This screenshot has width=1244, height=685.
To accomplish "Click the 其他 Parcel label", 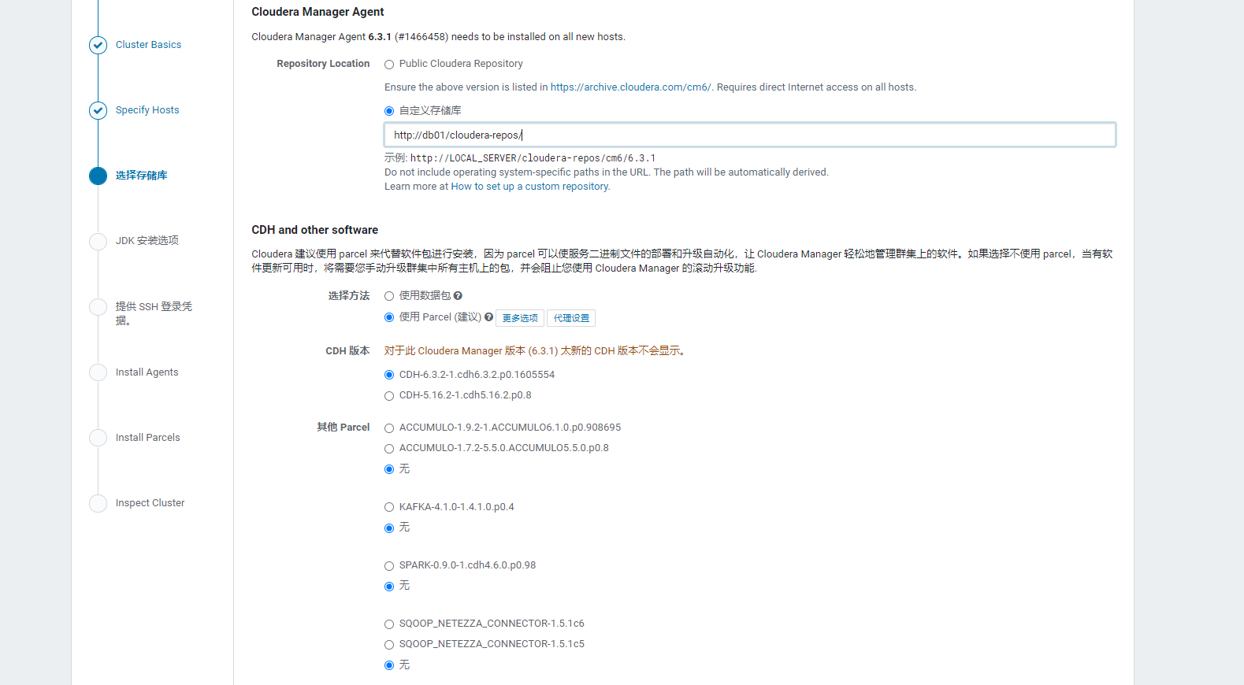I will tap(343, 428).
